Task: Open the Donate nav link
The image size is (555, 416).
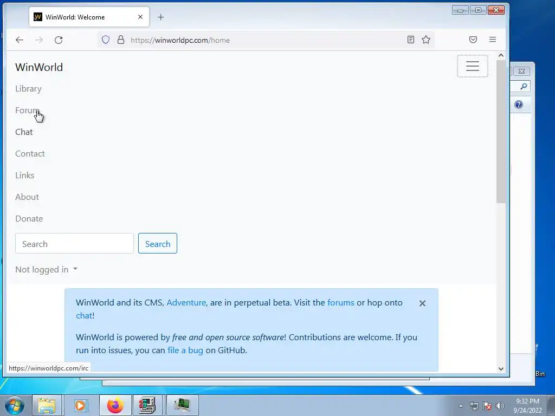Action: [x=29, y=219]
